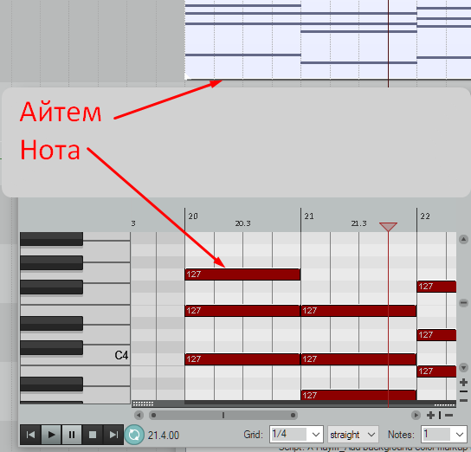Click measure 22 in the ruler
Image resolution: width=471 pixels, height=452 pixels.
click(425, 216)
